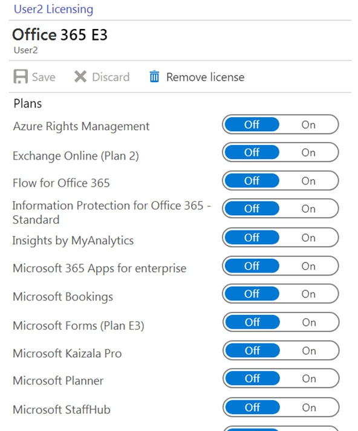Enable Microsoft Planner plan
Screen dimensions: 358x431
point(309,379)
